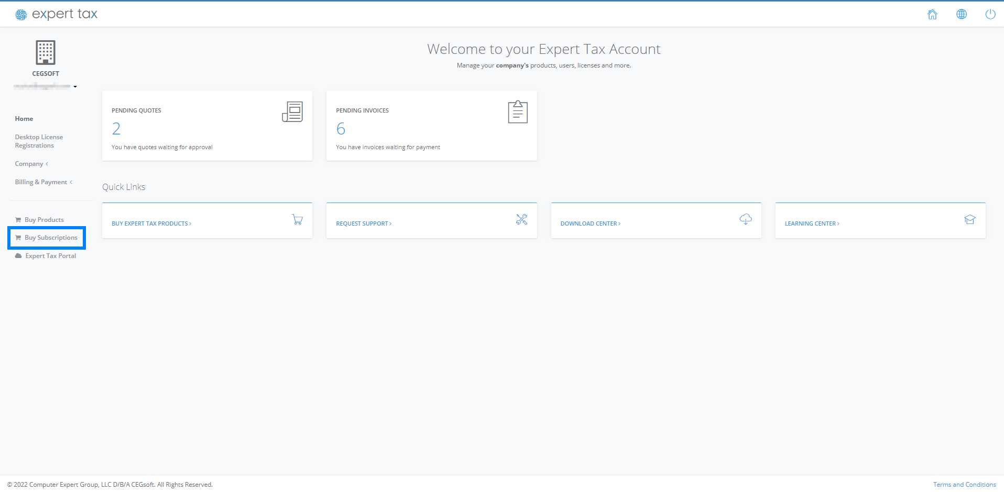1004x492 pixels.
Task: Click the pending quotes count 2
Action: [116, 129]
